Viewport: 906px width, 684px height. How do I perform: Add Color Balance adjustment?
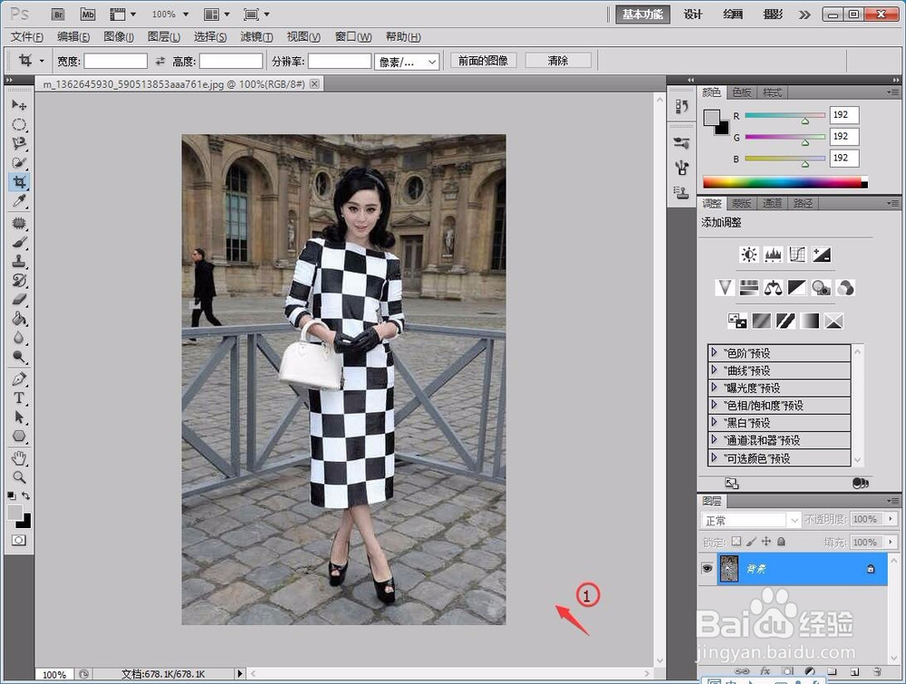pos(773,288)
